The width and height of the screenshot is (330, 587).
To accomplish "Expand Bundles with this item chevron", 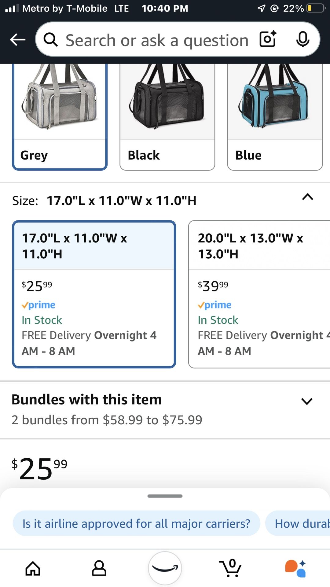I will click(x=307, y=401).
